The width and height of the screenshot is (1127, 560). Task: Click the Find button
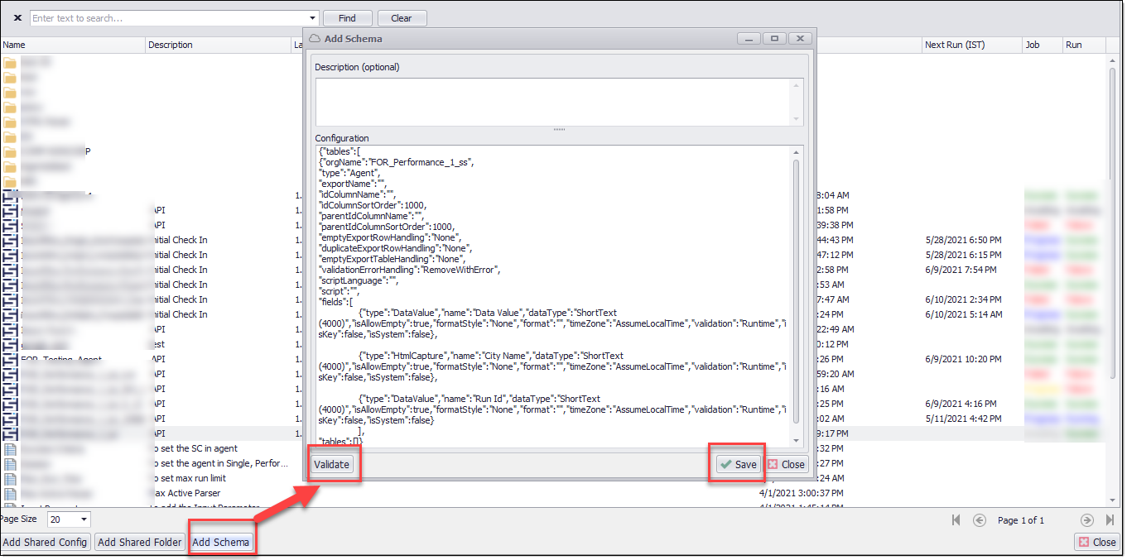click(x=347, y=18)
